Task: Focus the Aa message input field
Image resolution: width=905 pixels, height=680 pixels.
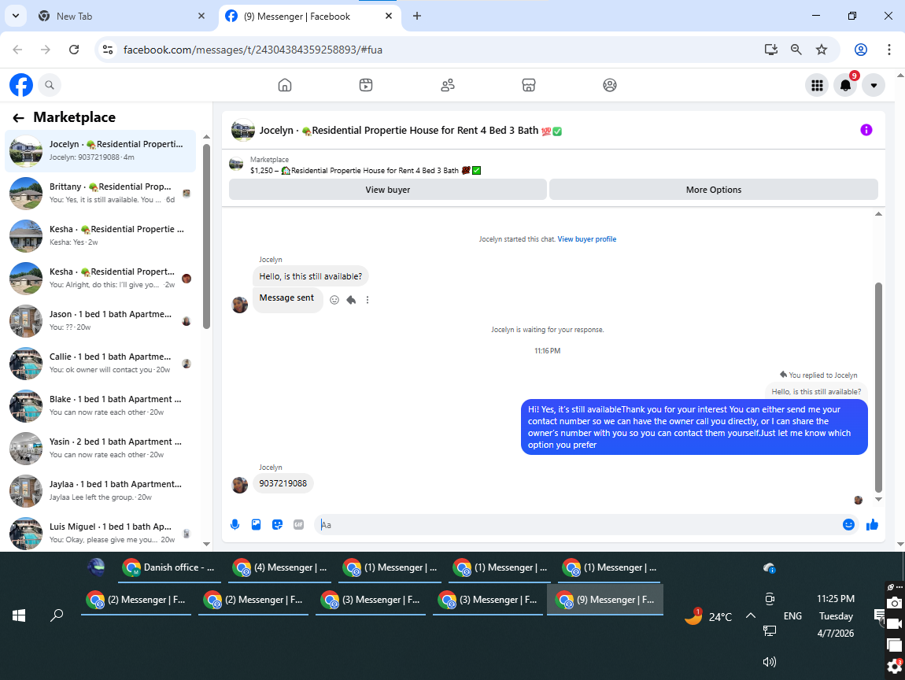Action: (577, 525)
